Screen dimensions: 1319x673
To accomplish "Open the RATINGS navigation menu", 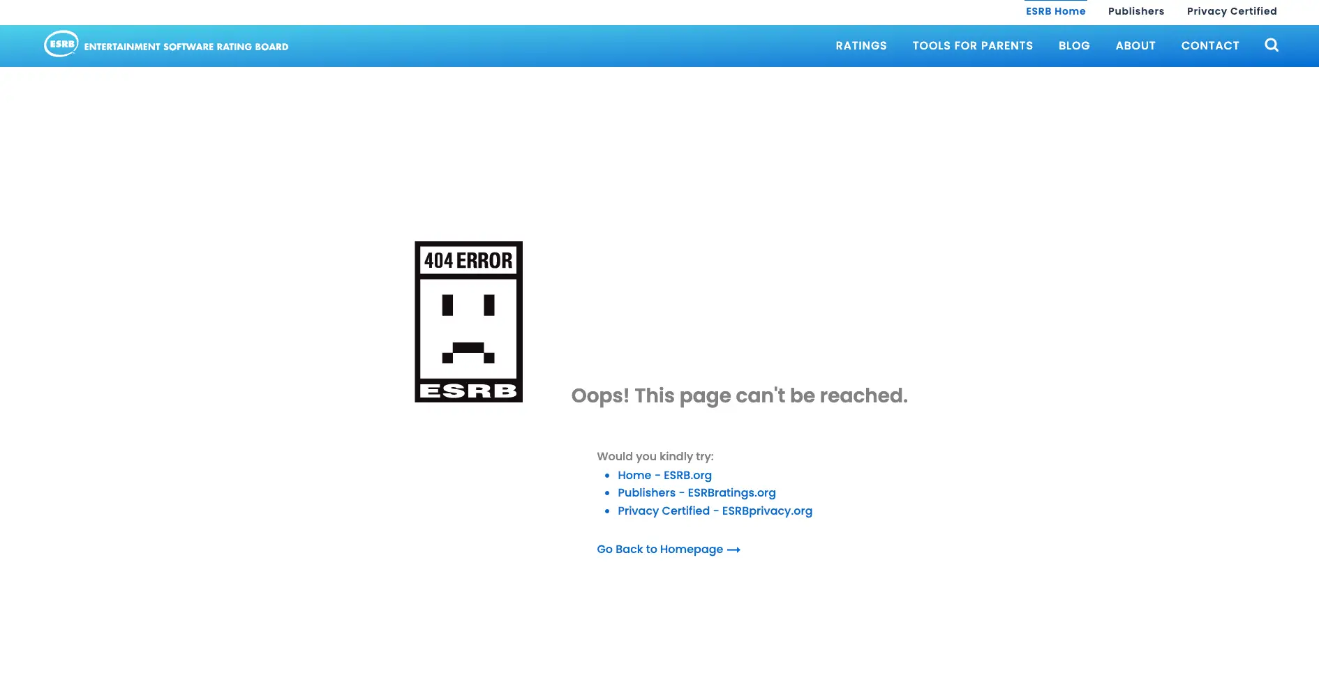I will (861, 46).
